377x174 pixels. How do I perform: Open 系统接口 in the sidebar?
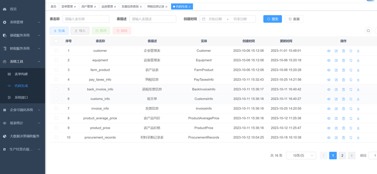(x=22, y=98)
